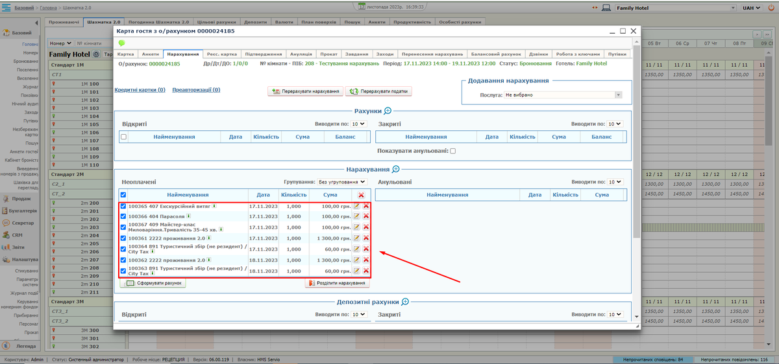The width and height of the screenshot is (779, 364).
Task: Expand the Групування grouping dropdown
Action: click(342, 183)
